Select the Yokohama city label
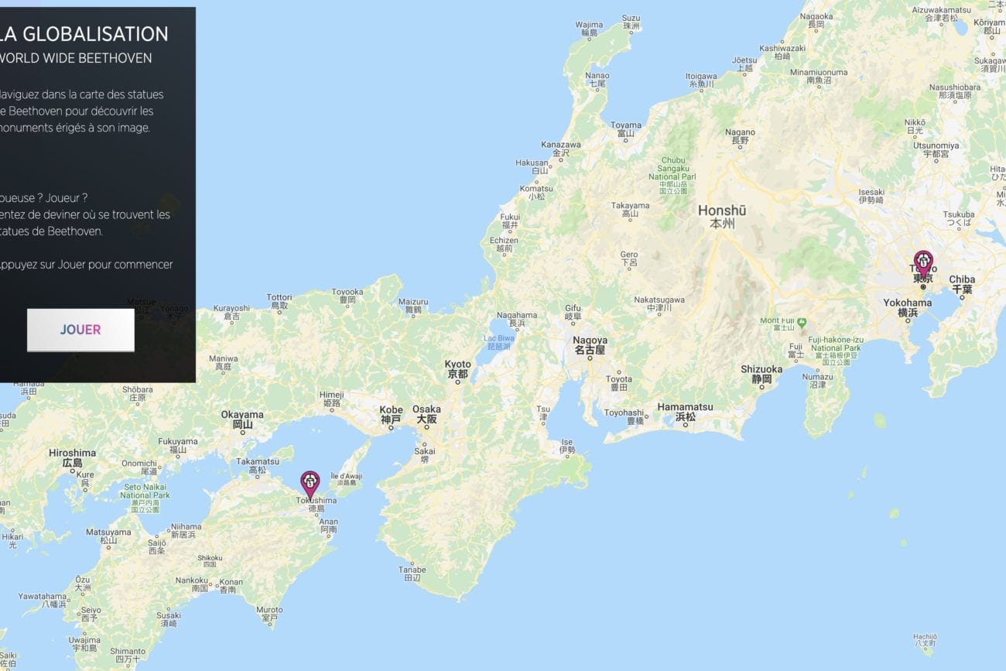The height and width of the screenshot is (671, 1006). coord(908,307)
